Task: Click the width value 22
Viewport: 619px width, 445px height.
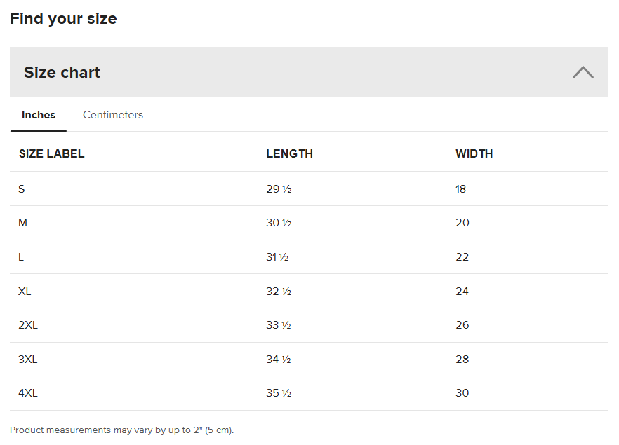Action: tap(462, 257)
